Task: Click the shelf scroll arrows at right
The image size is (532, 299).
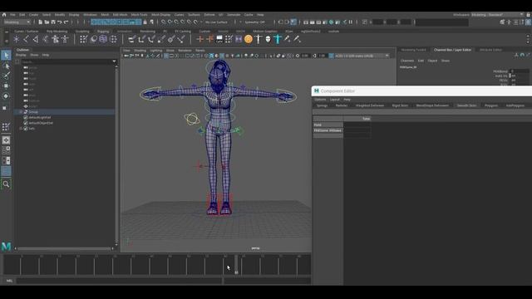Action: [x=528, y=39]
